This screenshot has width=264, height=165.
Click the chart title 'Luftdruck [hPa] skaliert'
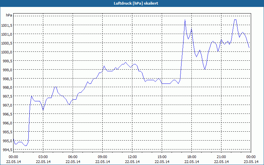(x=136, y=3)
